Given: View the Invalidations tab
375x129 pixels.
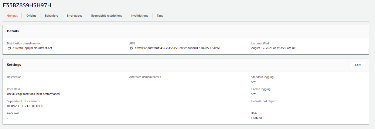Looking at the screenshot, I should point(139,16).
